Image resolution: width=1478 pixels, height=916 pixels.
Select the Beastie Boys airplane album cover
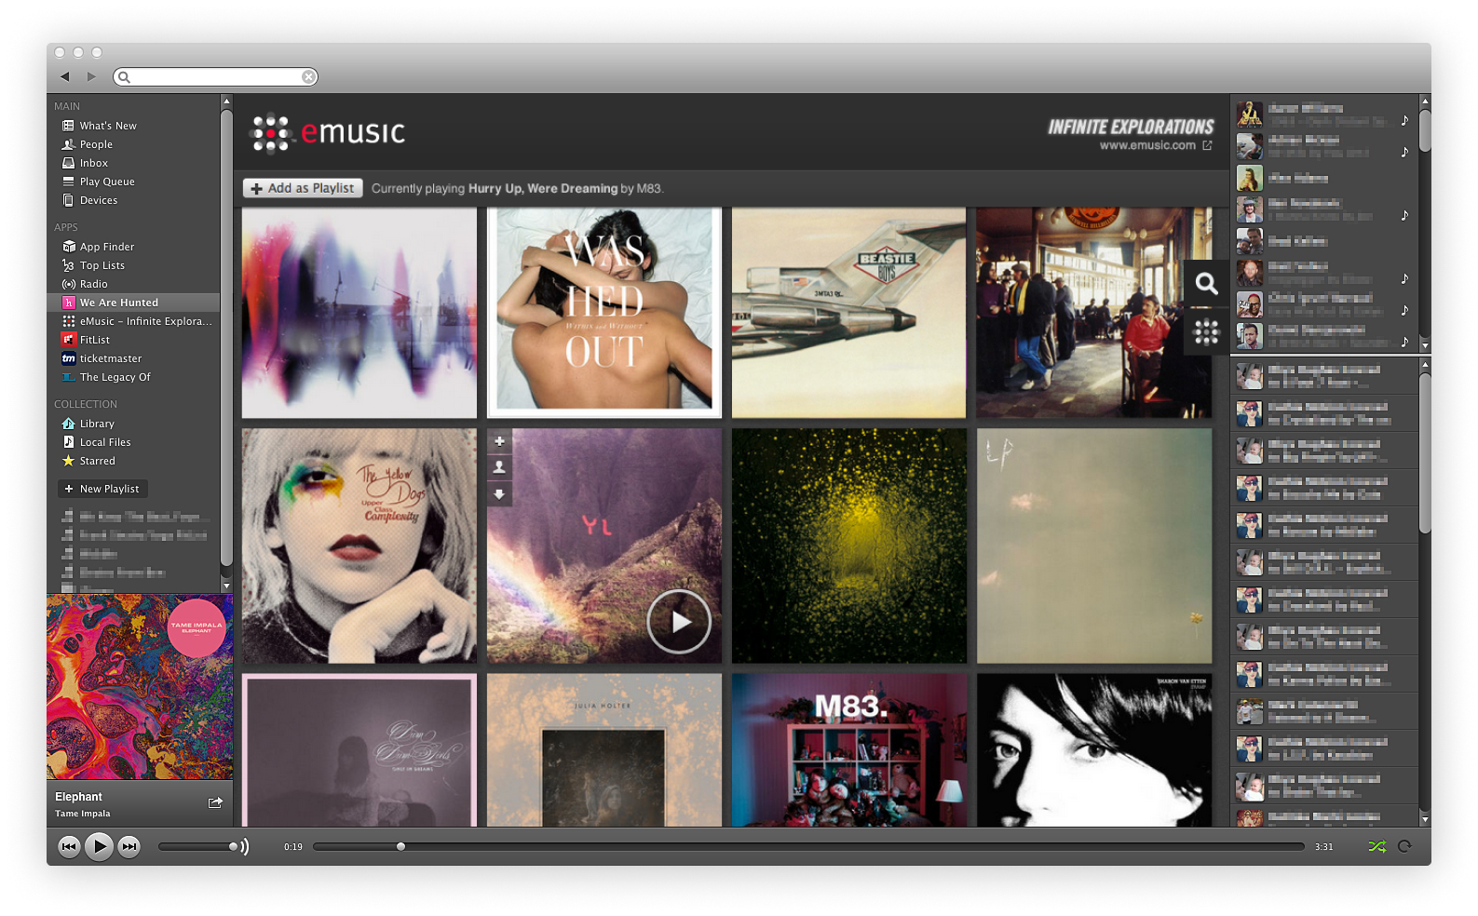coord(848,313)
